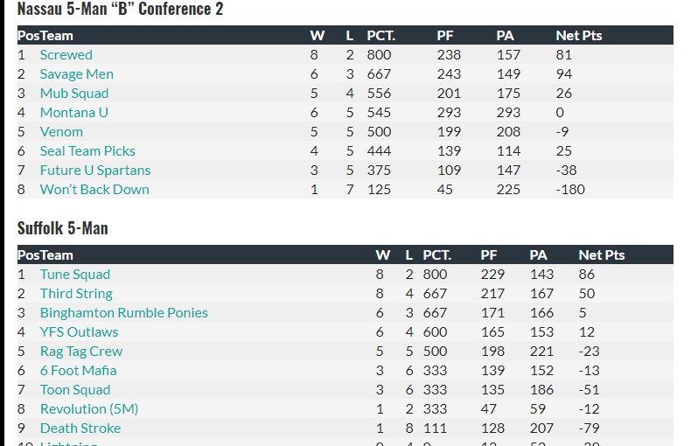Select the YFS Outlaws link
691x446 pixels.
pos(79,331)
